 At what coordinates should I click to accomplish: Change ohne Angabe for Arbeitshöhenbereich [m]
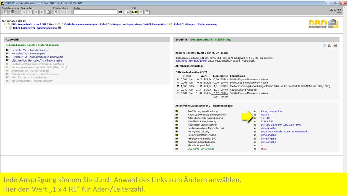(268, 139)
